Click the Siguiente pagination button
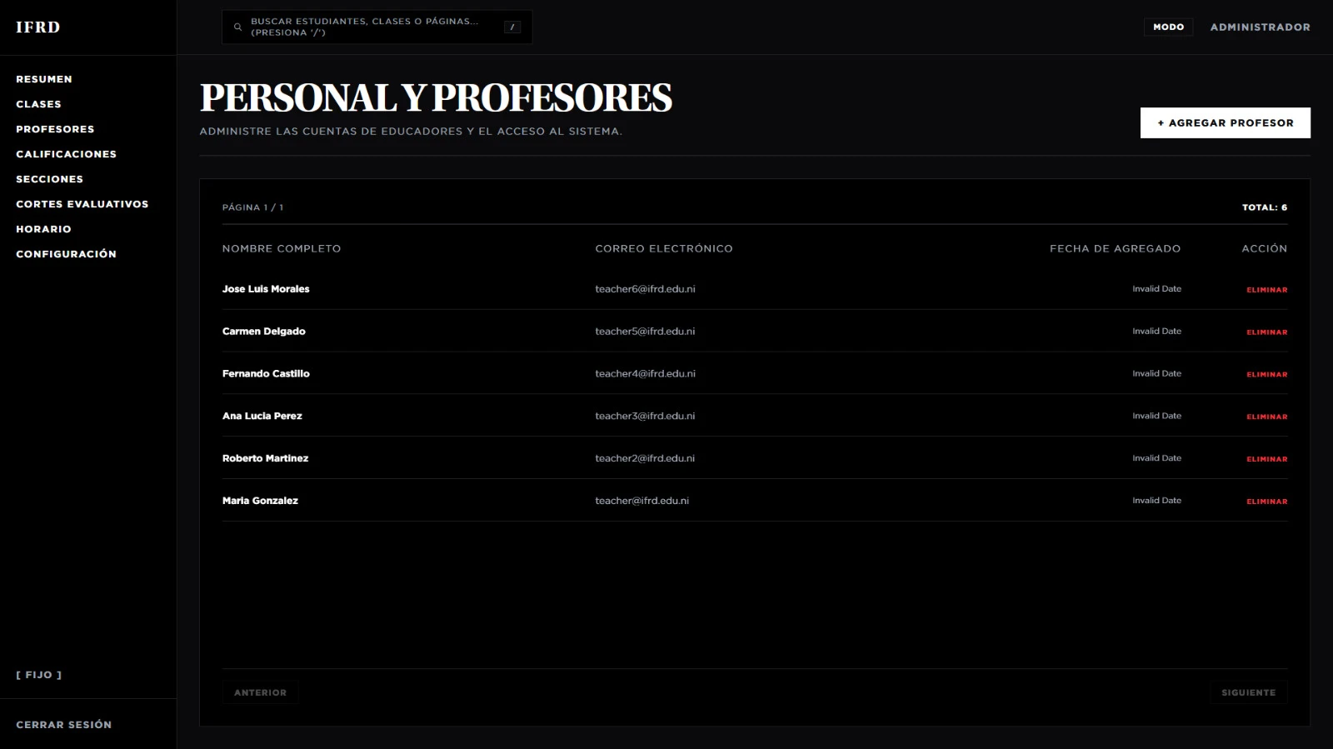This screenshot has width=1333, height=749. (x=1248, y=692)
